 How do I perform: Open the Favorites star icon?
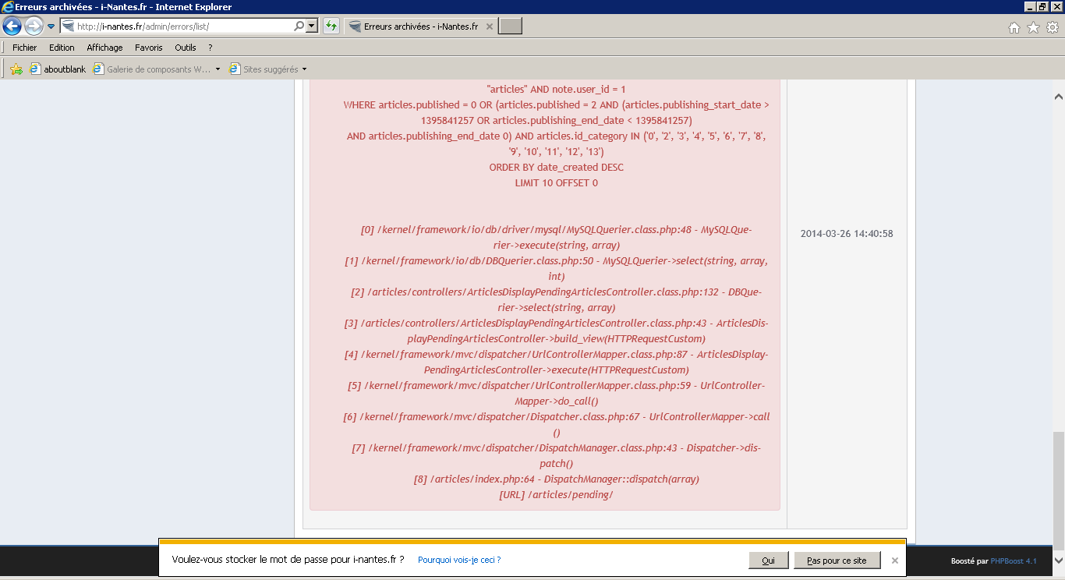click(1033, 28)
